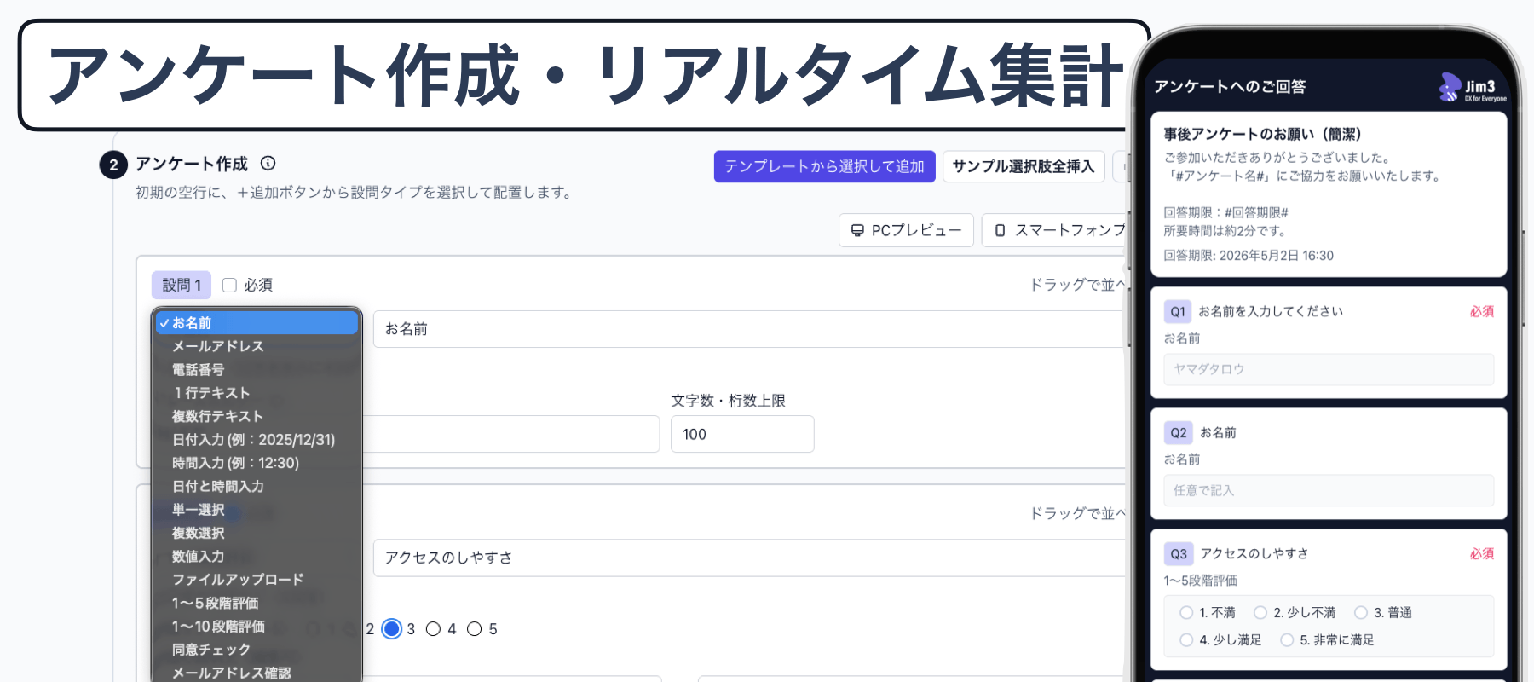Click the ヤマダタロウ placeholder field in Q1

(1329, 369)
